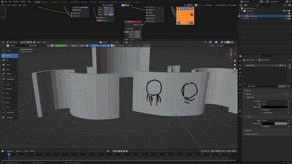Hide GPencil.001 object with eye icon
Viewport: 292px width, 164px height.
coord(287,16)
